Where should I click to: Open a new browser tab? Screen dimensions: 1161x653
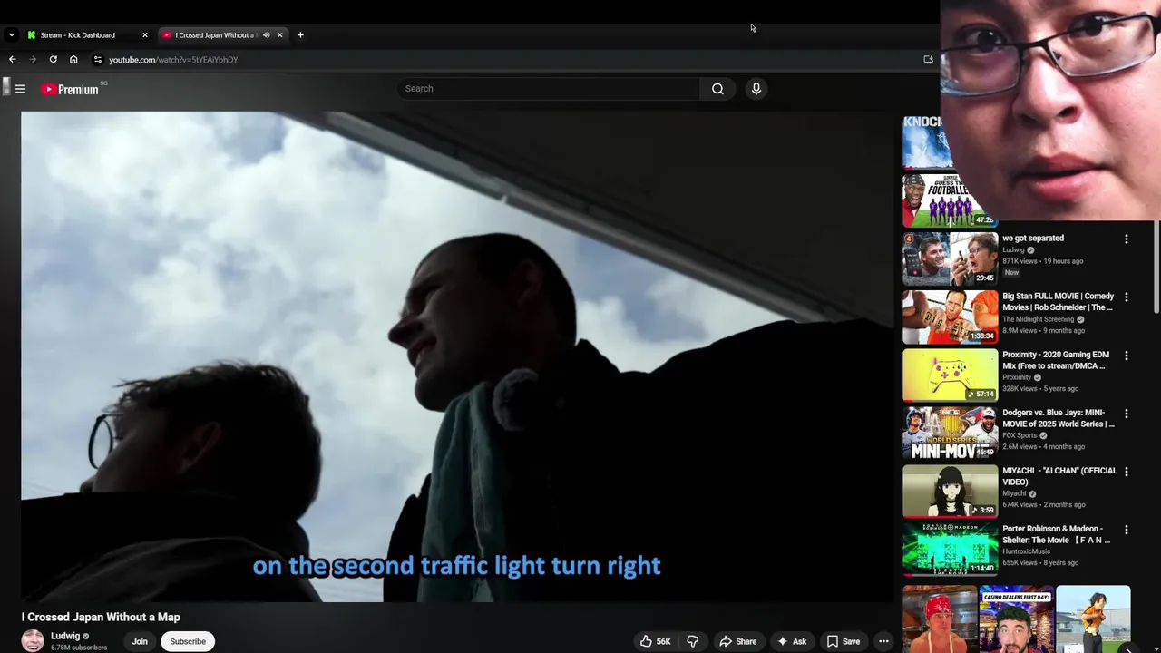[x=300, y=35]
